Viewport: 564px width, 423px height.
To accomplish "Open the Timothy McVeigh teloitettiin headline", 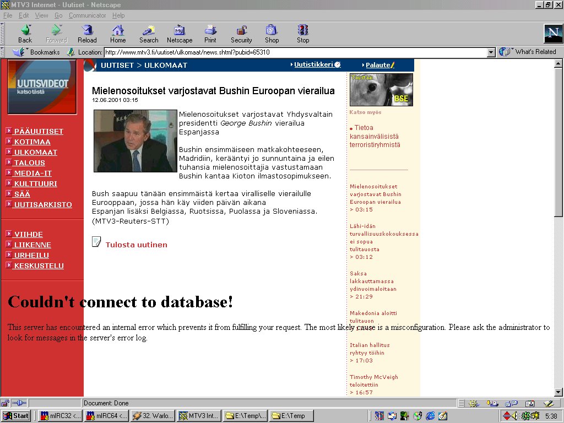I will coord(374,381).
